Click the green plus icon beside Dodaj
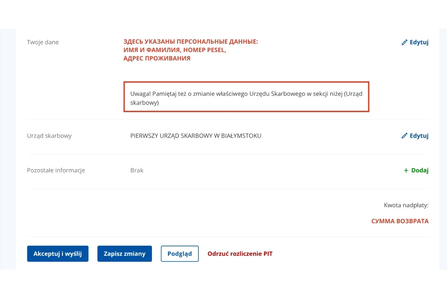The width and height of the screenshot is (447, 298). 406,170
